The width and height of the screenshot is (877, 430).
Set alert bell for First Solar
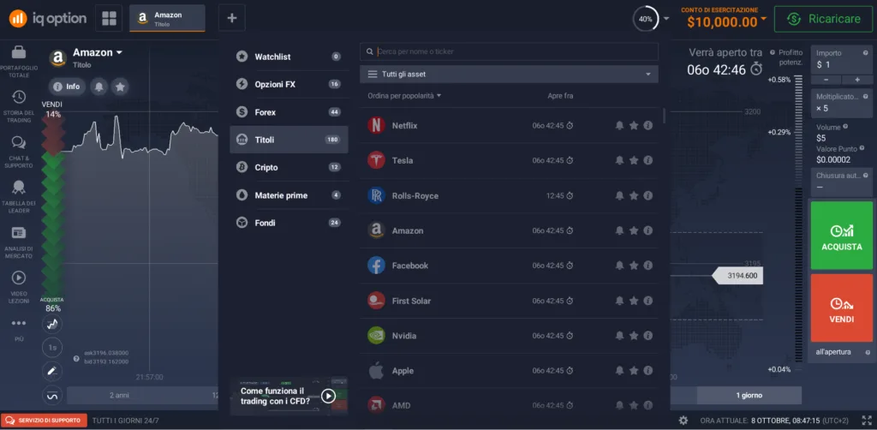coord(619,301)
